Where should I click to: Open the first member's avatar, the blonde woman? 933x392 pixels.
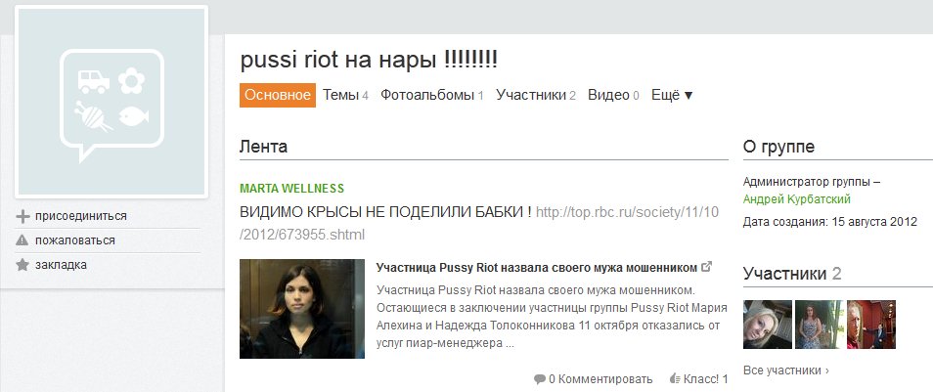click(x=768, y=325)
